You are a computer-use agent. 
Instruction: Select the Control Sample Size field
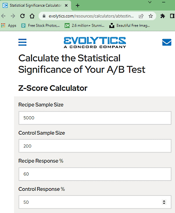[x=95, y=146]
